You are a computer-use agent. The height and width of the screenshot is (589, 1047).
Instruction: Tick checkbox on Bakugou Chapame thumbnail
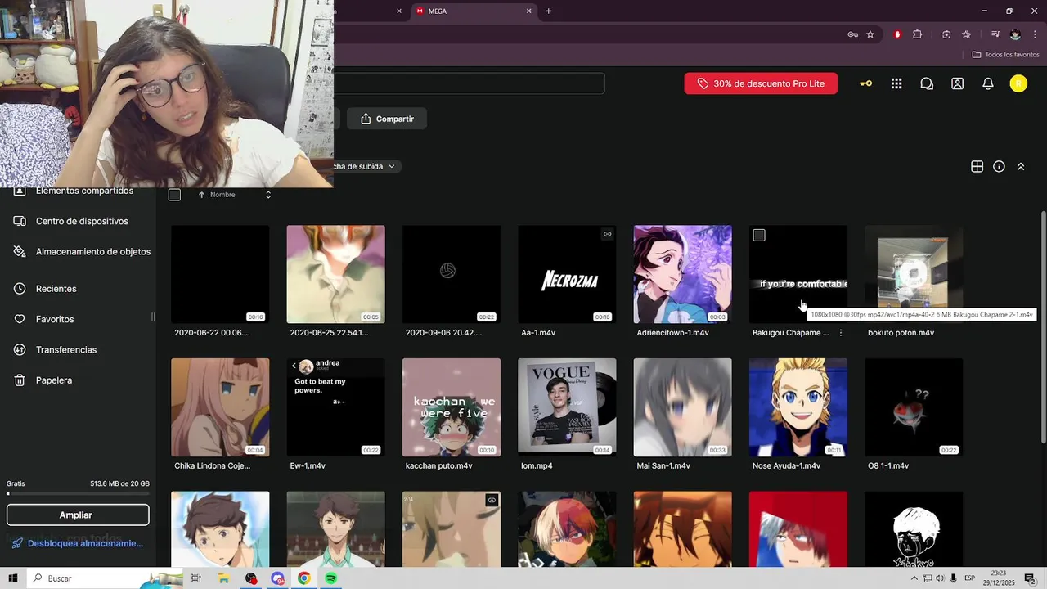[759, 236]
